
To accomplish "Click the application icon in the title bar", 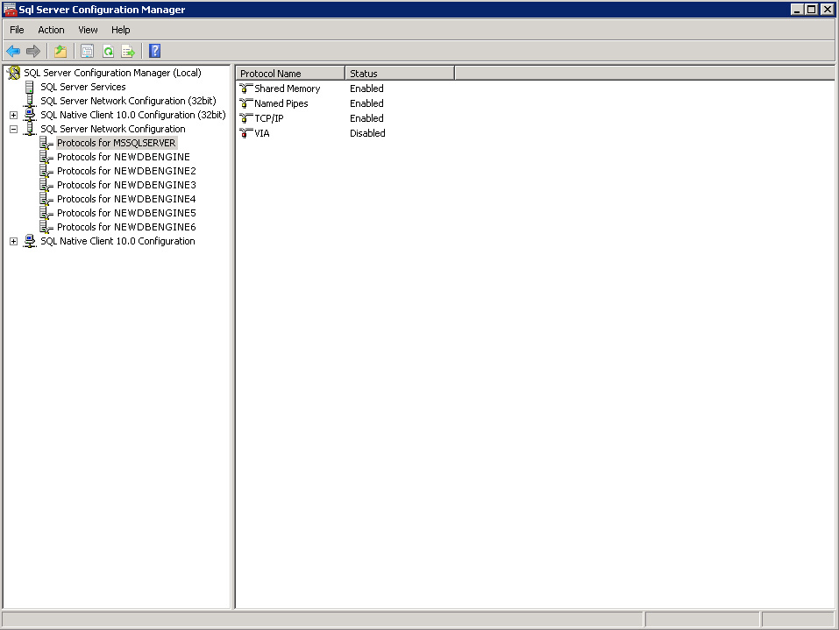I will (10, 10).
